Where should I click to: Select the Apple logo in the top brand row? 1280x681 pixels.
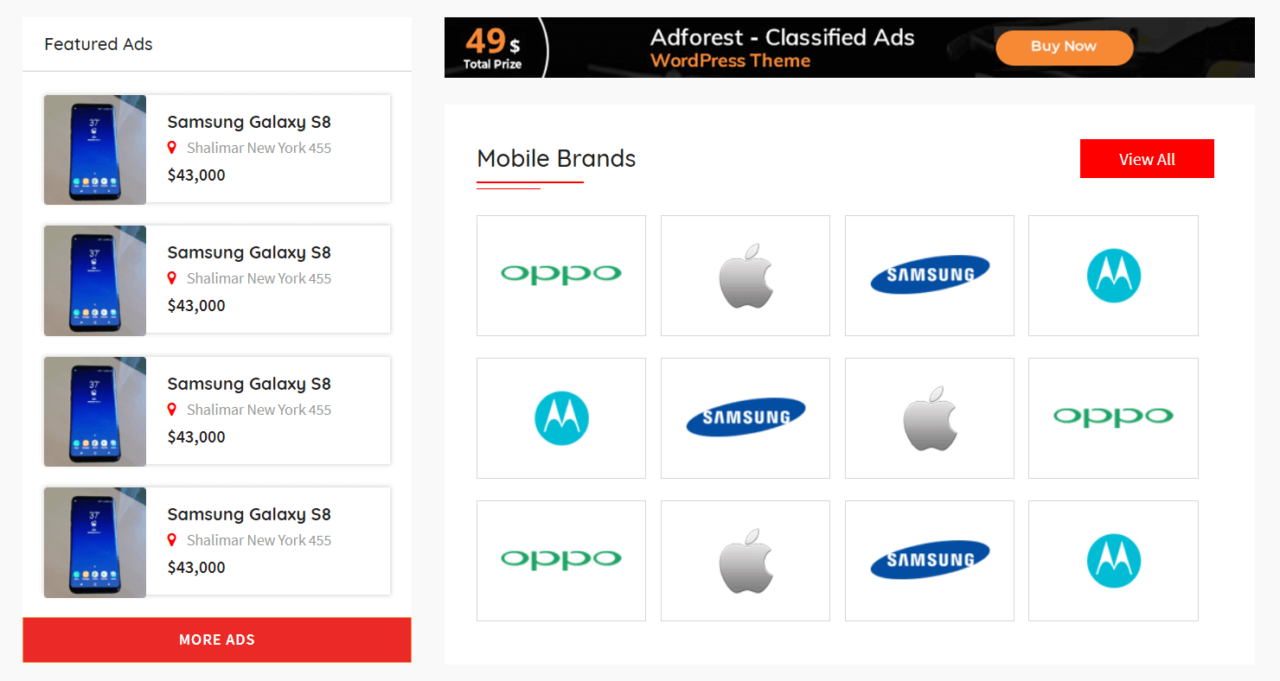(x=745, y=275)
